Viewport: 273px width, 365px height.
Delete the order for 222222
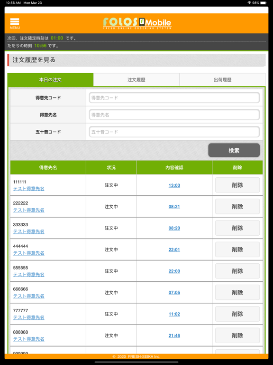237,206
